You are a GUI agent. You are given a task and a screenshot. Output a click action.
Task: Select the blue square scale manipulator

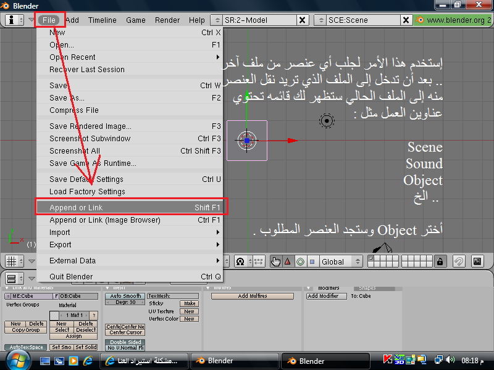pos(312,261)
